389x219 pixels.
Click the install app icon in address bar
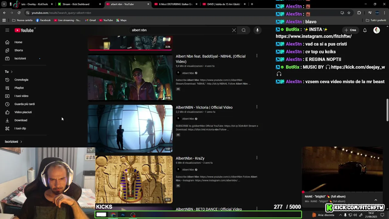pos(342,13)
